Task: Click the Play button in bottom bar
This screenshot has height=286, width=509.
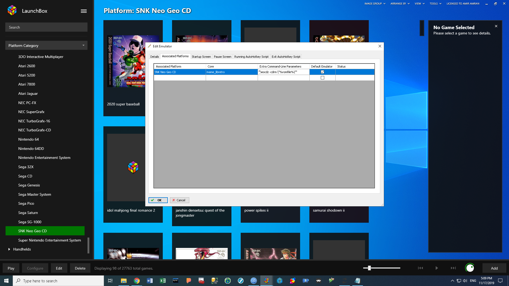Action: (x=11, y=268)
